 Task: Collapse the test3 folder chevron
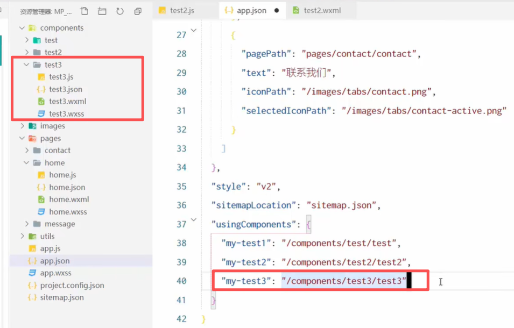pyautogui.click(x=26, y=65)
